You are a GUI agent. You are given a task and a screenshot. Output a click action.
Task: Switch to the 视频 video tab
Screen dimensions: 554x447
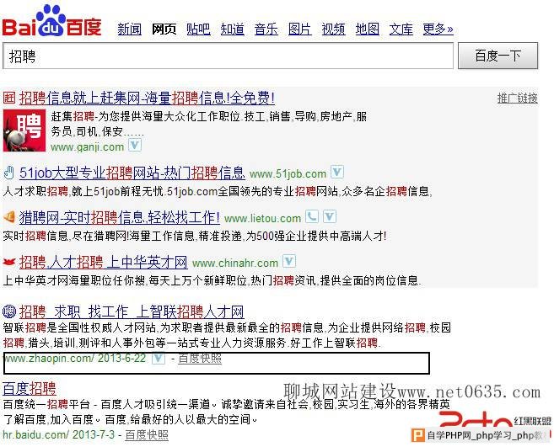[333, 29]
